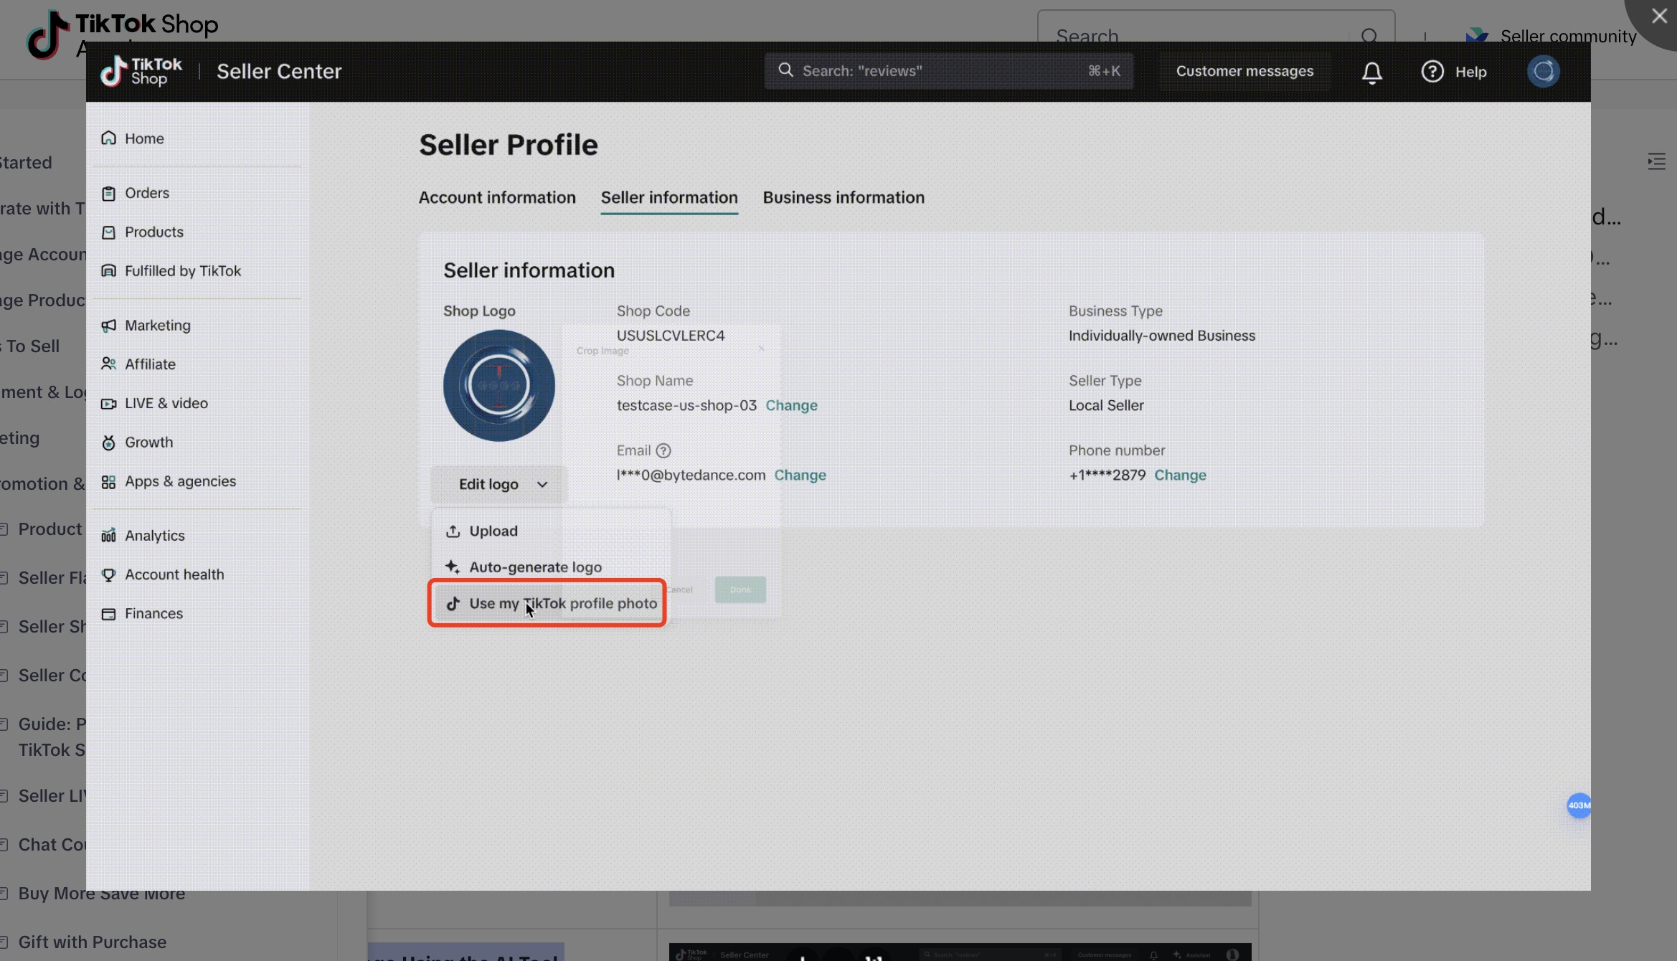Screen dimensions: 1677x961
Task: Open Analytics from the sidebar
Action: [154, 536]
